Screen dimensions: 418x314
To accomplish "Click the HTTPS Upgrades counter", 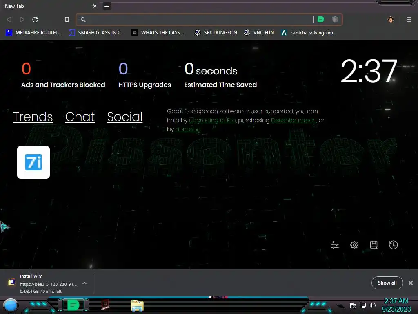I will (x=145, y=75).
